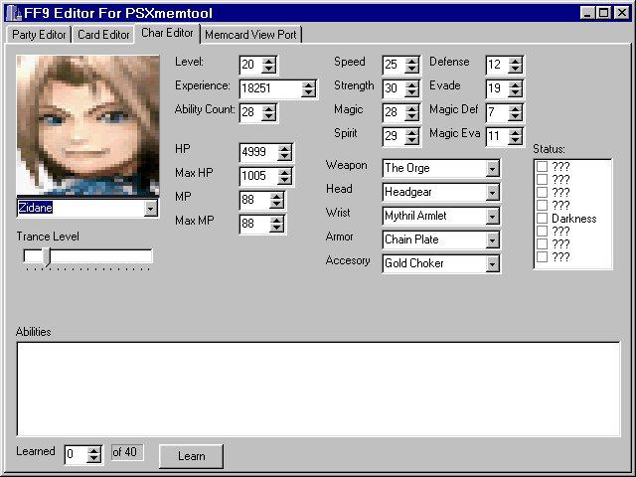This screenshot has height=477, width=636.
Task: Click the Defense field showing 12
Action: coord(497,65)
